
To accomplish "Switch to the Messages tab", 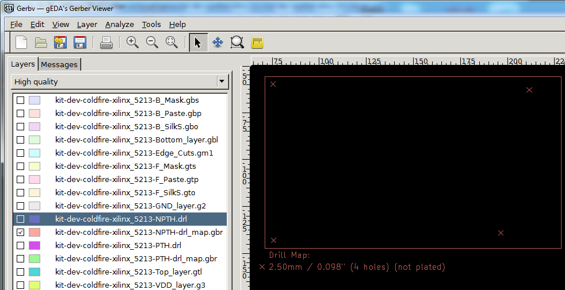I will tap(59, 64).
